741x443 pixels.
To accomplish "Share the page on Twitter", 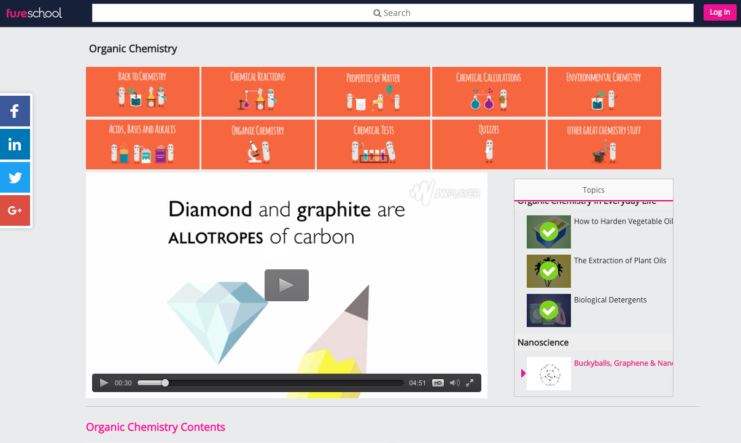I will 15,177.
